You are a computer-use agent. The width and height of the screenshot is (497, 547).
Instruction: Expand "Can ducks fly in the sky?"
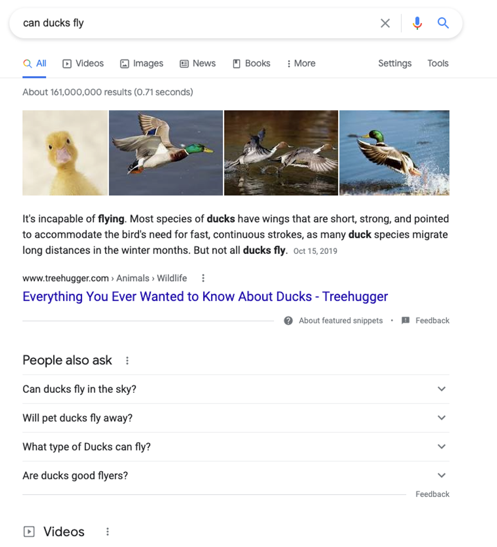coord(441,389)
